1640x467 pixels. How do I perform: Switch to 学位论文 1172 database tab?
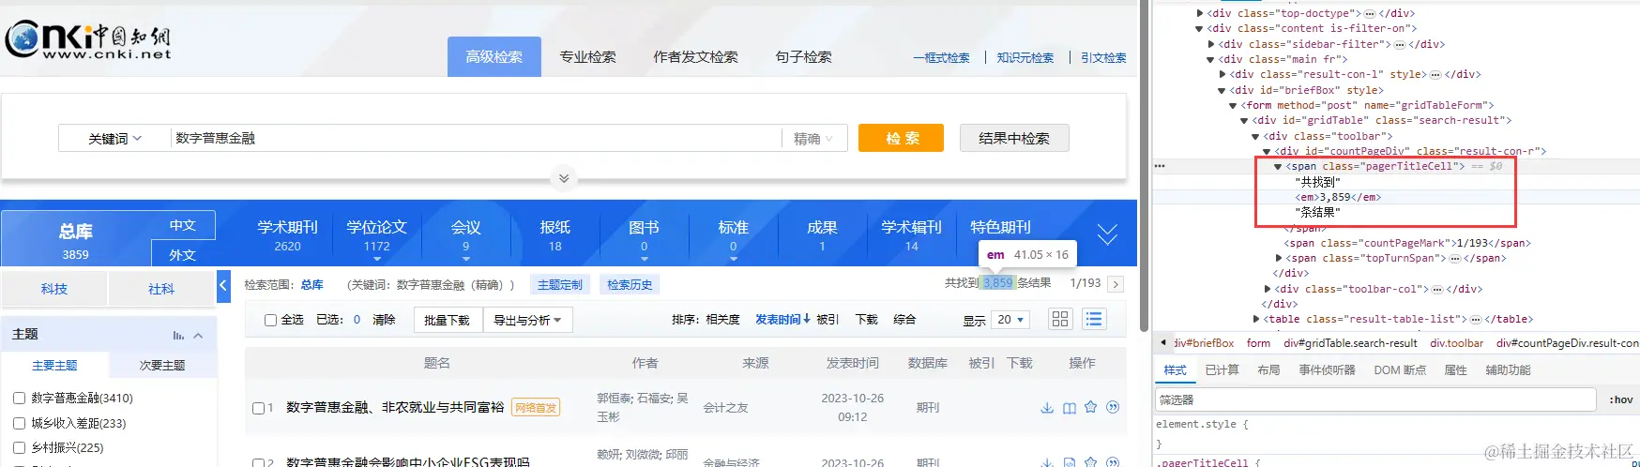(377, 236)
